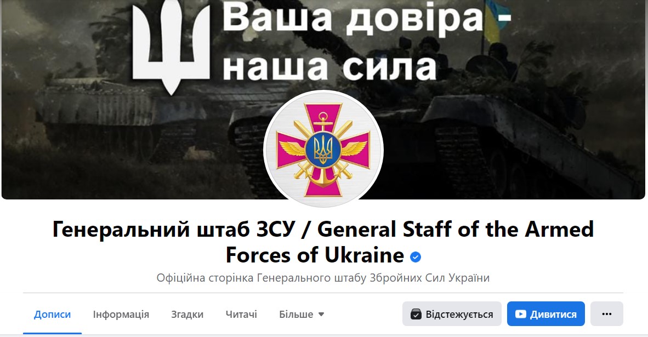Screen dimensions: 648x337
Task: Click the checkmark icon inside Відстежується button
Action: click(x=416, y=315)
